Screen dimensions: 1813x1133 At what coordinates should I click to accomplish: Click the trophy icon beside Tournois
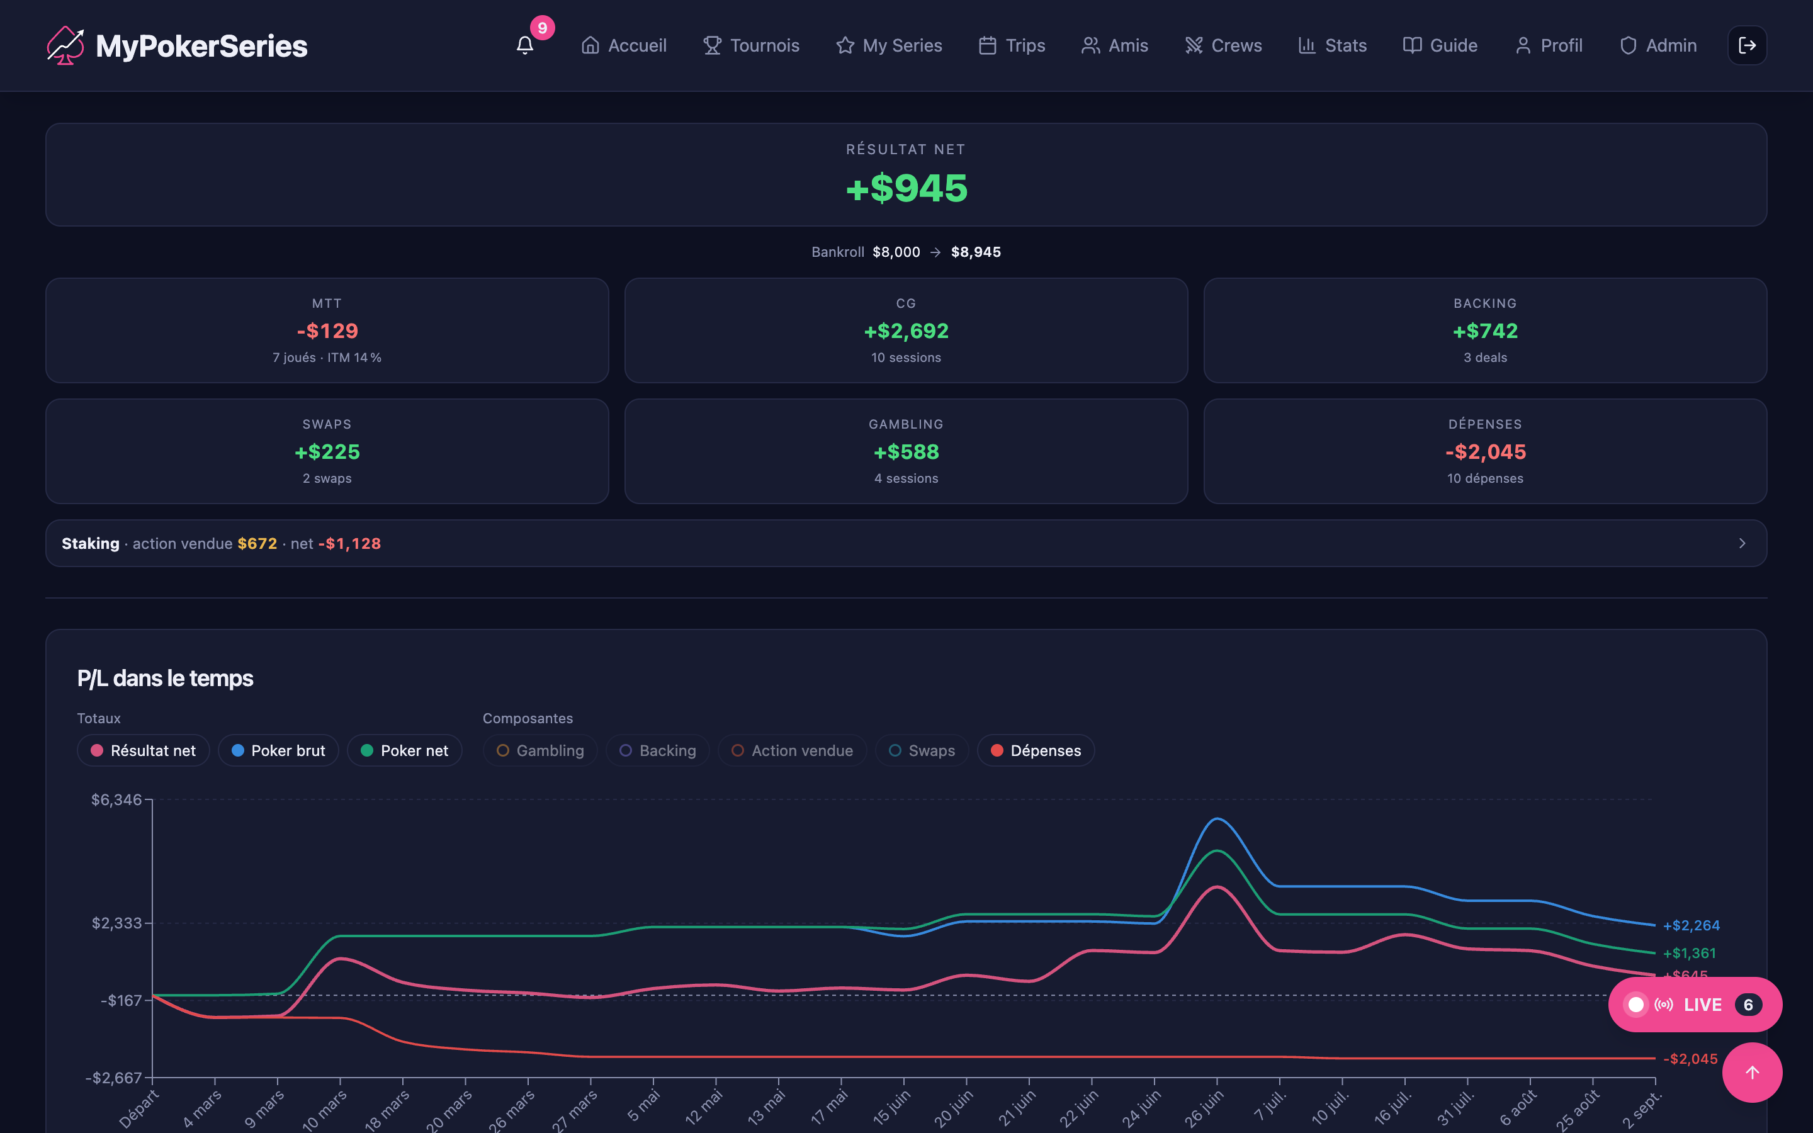tap(712, 46)
